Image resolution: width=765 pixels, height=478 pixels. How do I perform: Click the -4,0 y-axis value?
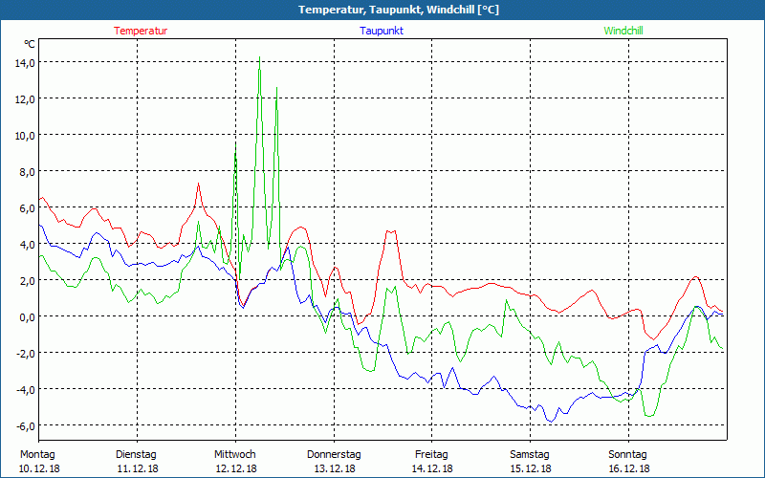pos(25,389)
